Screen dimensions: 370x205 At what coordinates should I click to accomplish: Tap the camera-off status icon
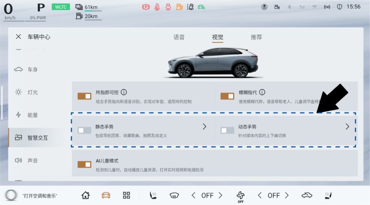point(277,7)
